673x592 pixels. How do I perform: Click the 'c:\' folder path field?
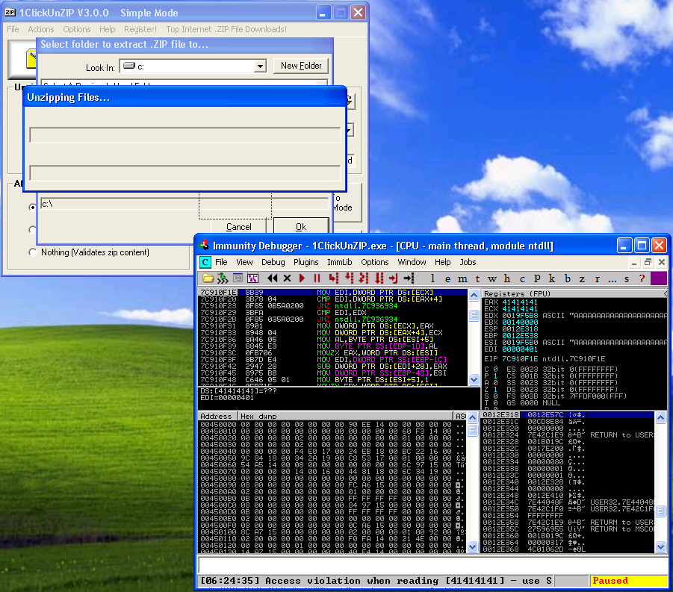[185, 204]
